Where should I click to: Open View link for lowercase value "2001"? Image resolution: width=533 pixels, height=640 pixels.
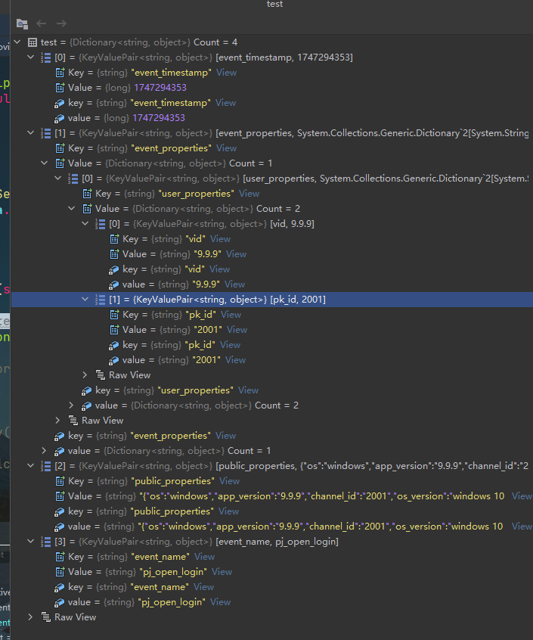click(x=235, y=360)
